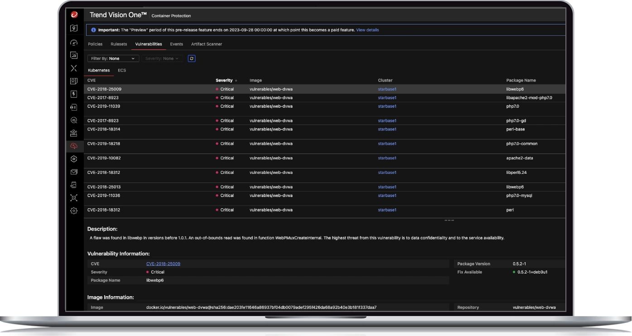Refresh the vulnerabilities list

(192, 58)
